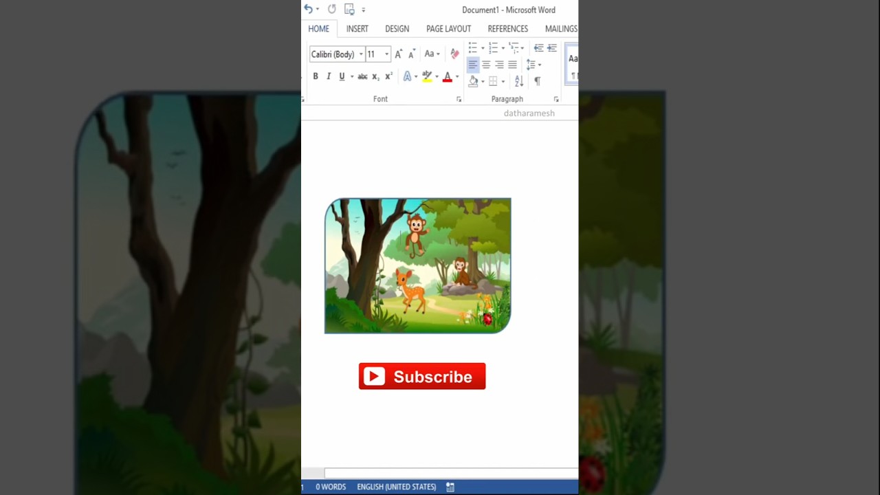Open Customize Quick Access Toolbar arrow
880x495 pixels.
point(364,10)
